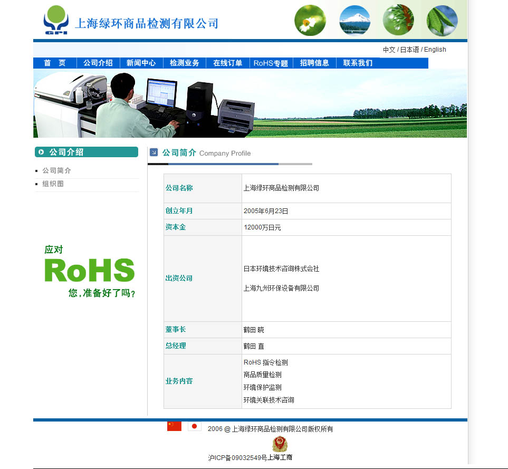Go to 招聘信息 page
This screenshot has width=508, height=469.
314,63
